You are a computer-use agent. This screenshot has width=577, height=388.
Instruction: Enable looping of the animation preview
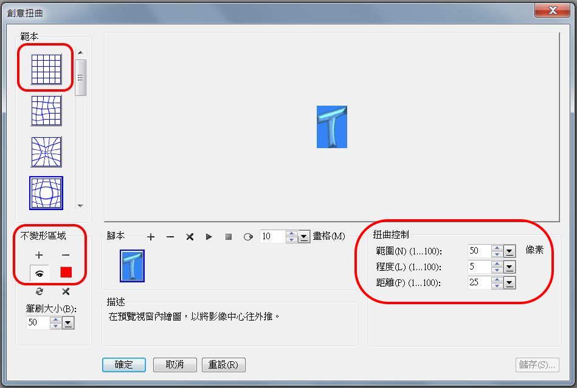tap(247, 238)
